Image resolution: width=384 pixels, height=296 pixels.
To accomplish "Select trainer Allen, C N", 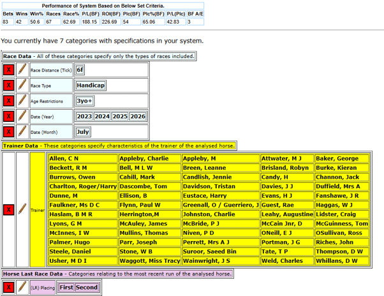I will click(83, 159).
